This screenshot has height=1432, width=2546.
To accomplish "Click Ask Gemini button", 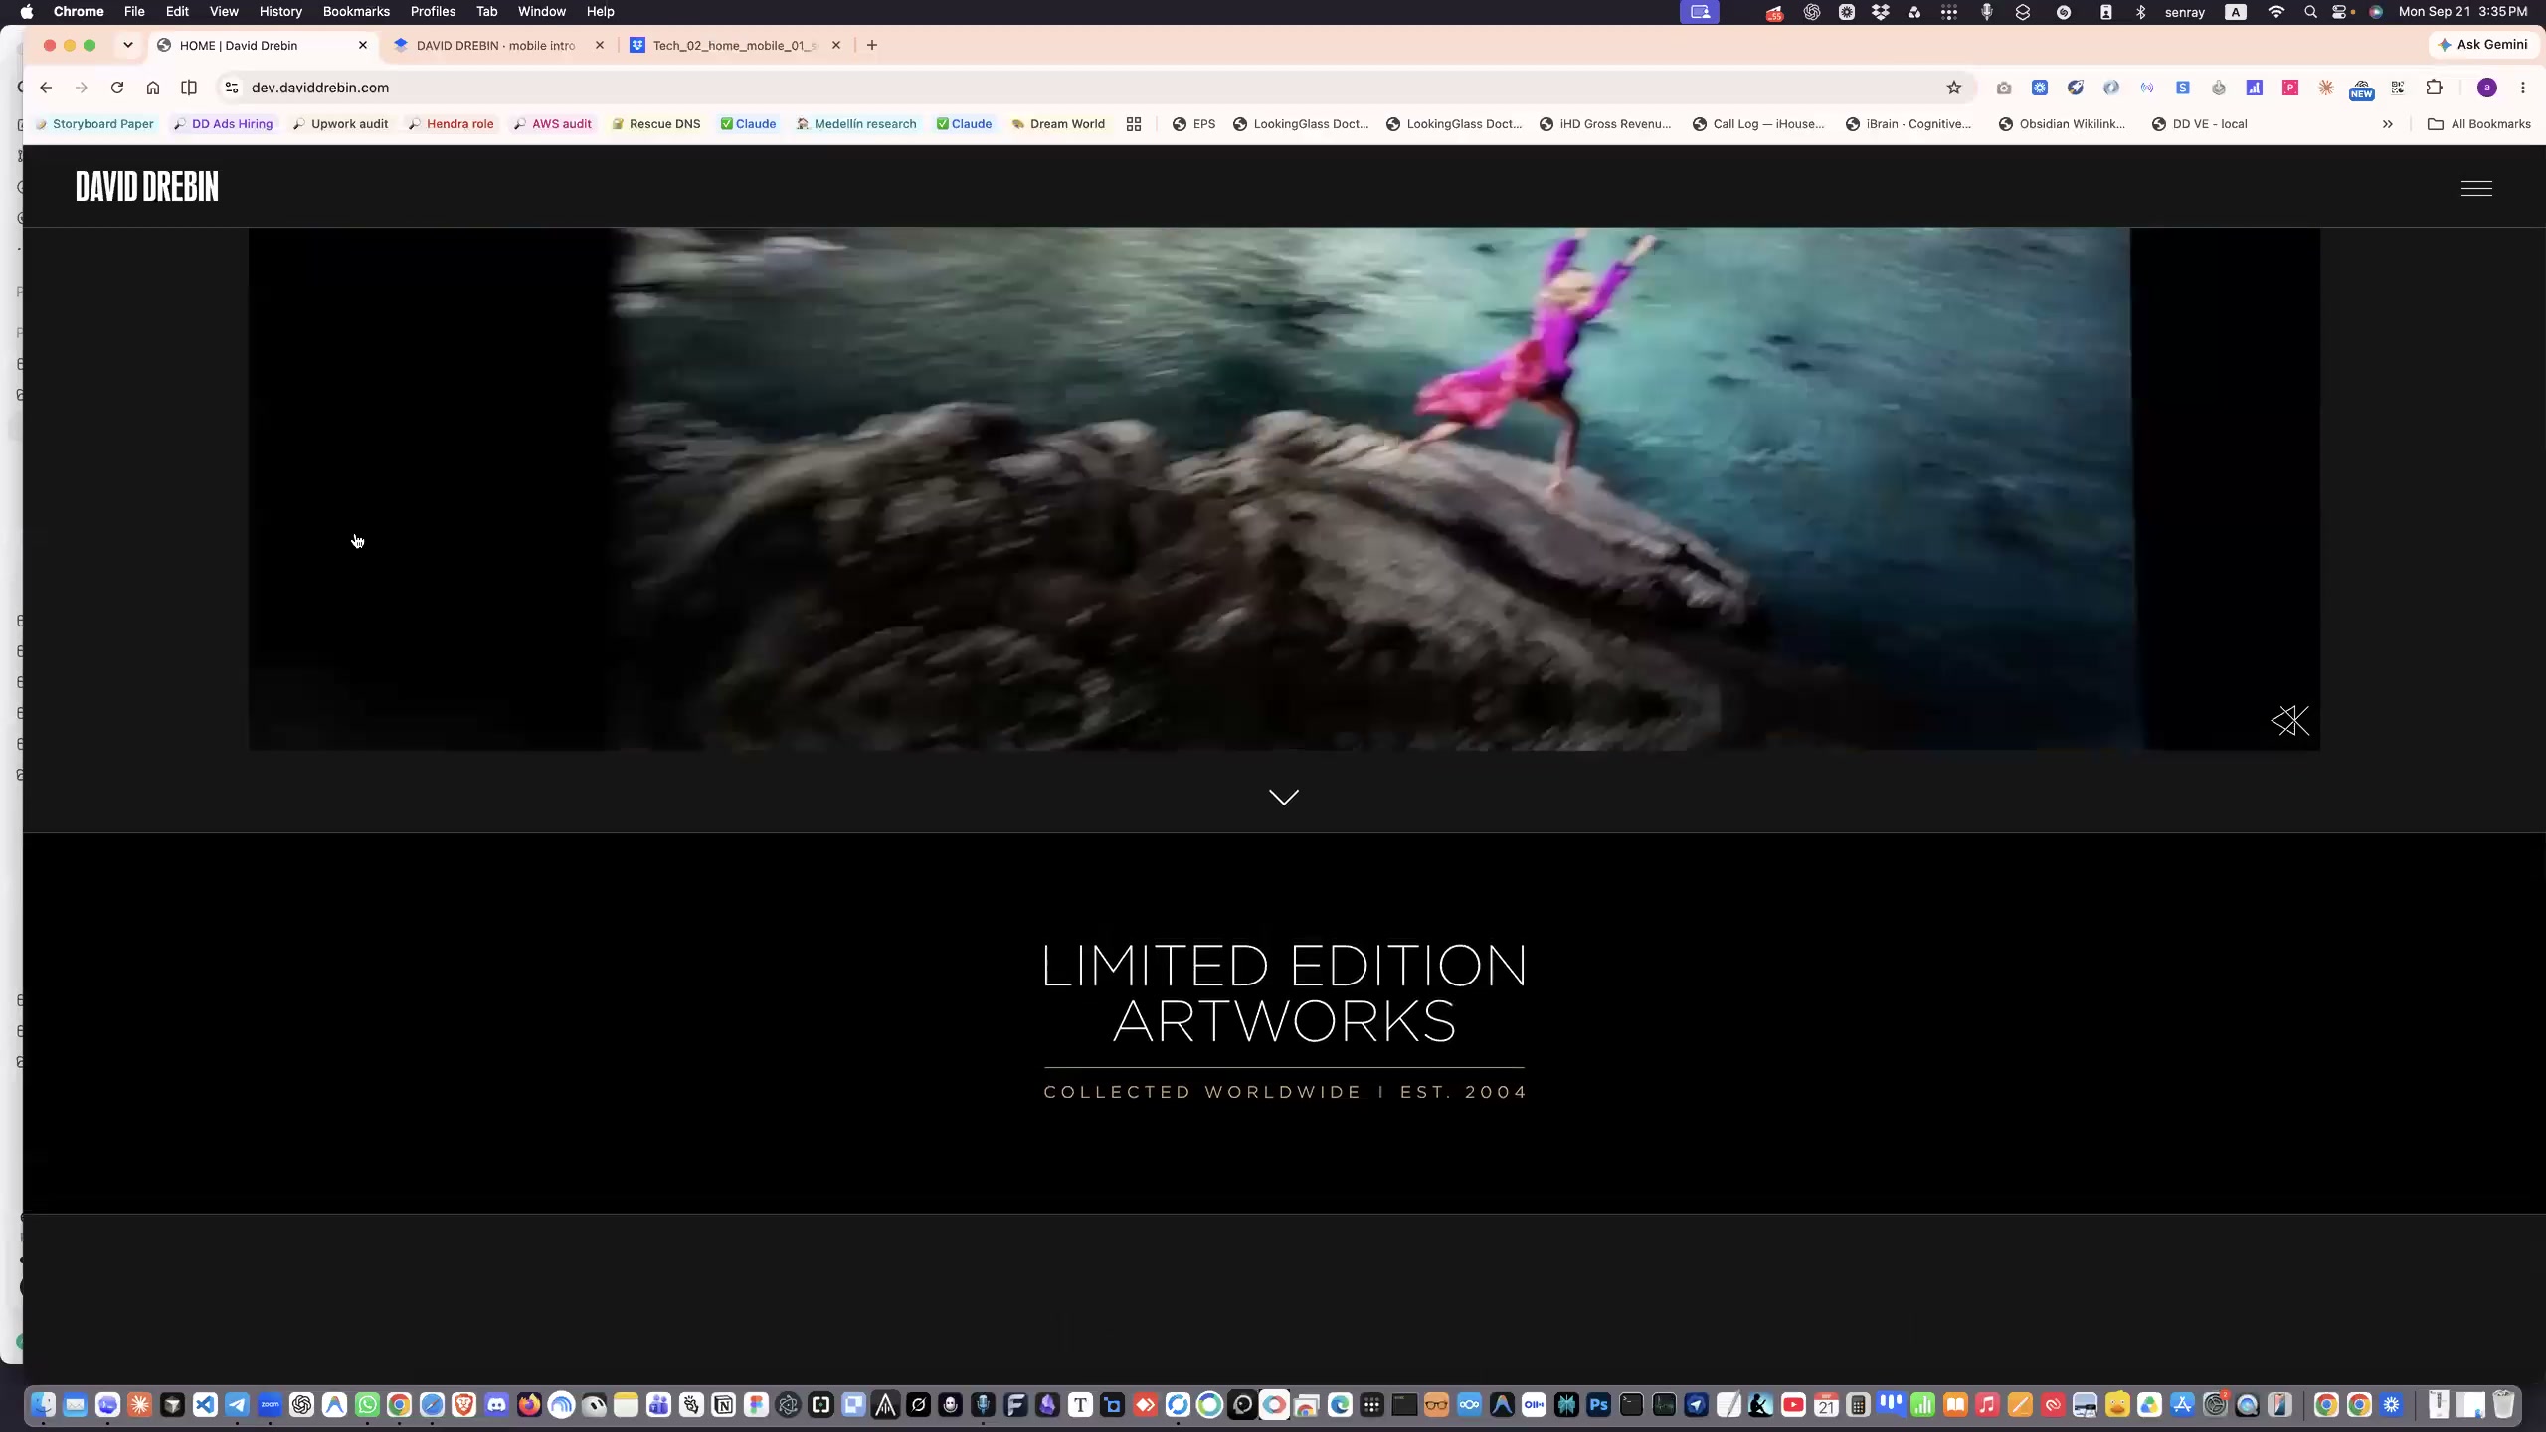I will point(2482,44).
